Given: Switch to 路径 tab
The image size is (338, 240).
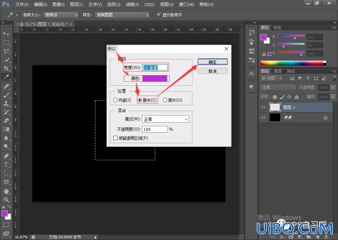Looking at the screenshot, I should (x=291, y=71).
